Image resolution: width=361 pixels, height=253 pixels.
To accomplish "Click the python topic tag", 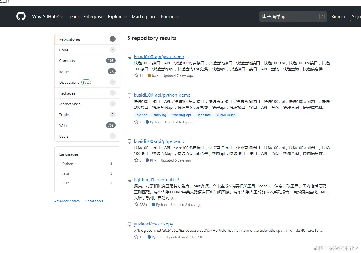I will [142, 115].
